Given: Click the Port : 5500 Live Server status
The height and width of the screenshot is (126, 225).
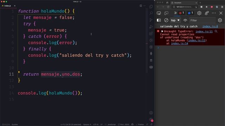Looking at the screenshot, I should [x=123, y=125].
